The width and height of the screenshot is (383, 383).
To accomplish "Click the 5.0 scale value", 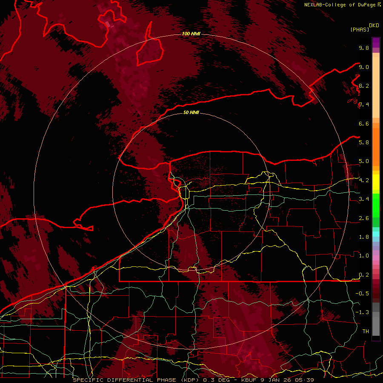I will tap(364, 161).
